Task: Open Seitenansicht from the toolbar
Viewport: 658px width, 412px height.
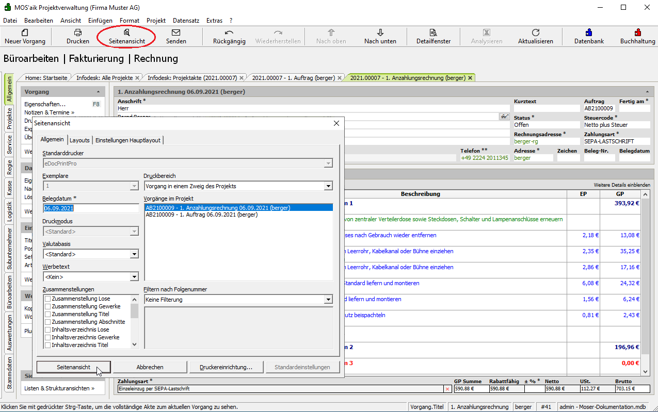Action: tap(127, 32)
